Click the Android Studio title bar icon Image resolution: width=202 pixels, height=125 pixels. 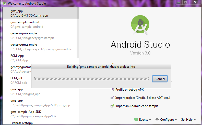tap(4, 4)
